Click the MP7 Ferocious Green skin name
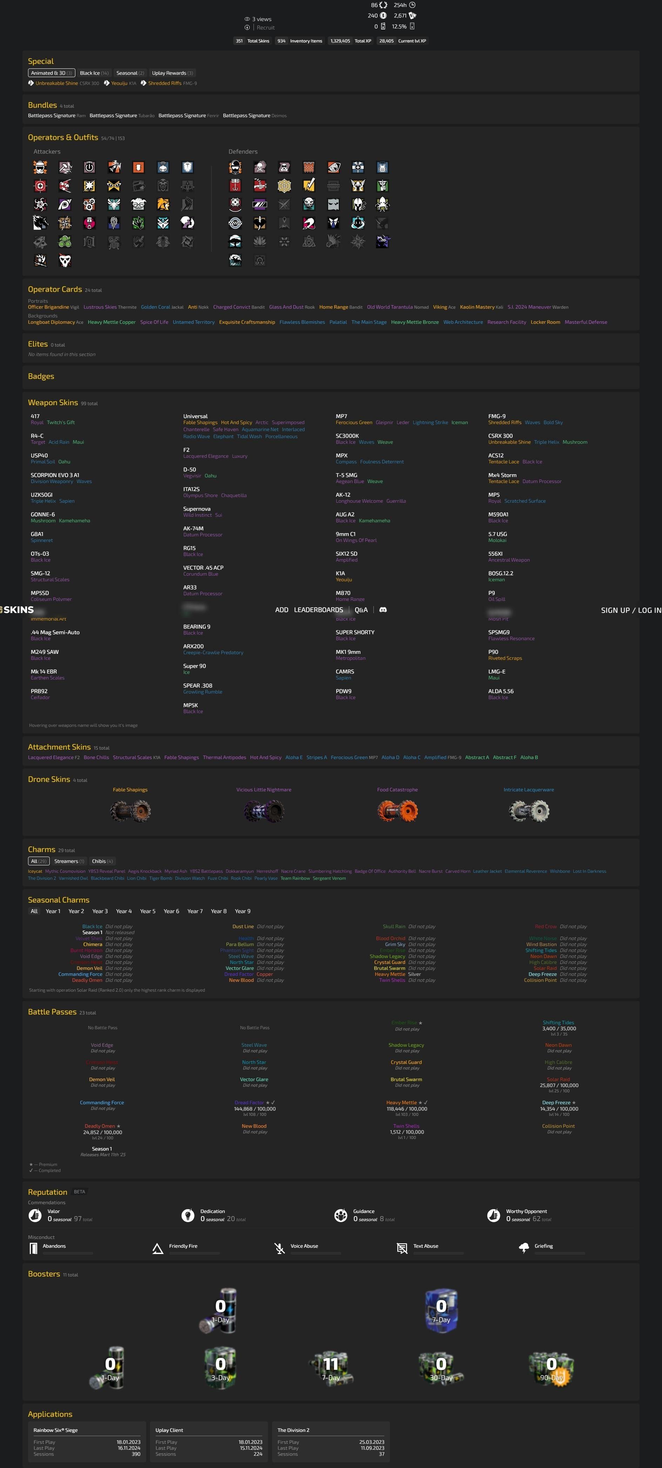662x1468 pixels. pos(354,423)
